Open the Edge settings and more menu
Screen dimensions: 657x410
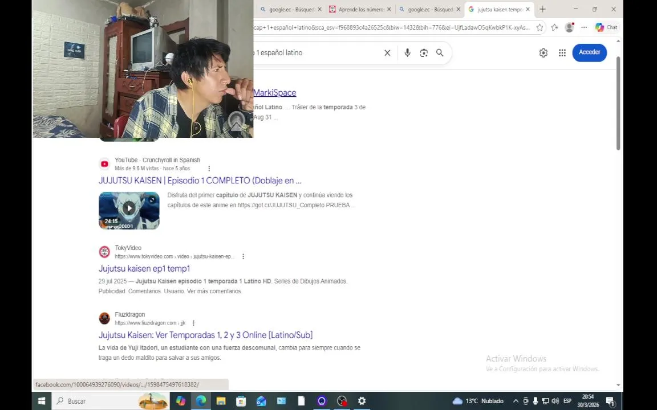click(584, 27)
